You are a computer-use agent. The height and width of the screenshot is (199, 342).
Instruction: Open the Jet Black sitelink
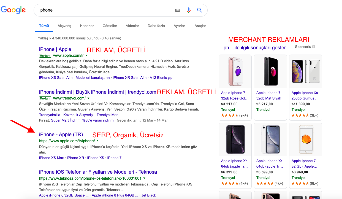(x=149, y=195)
